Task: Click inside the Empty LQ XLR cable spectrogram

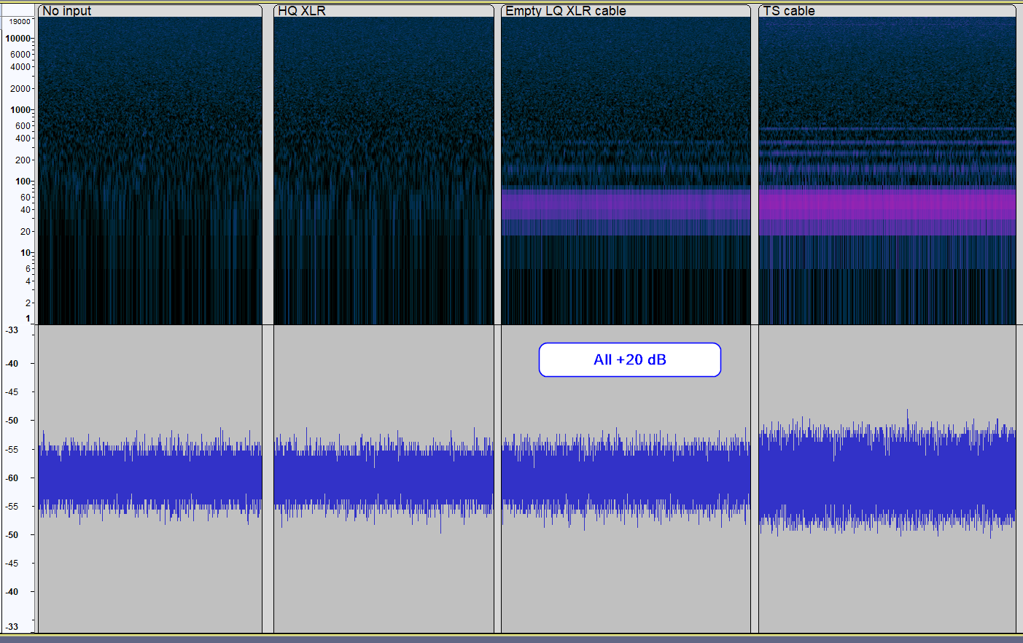Action: [626, 171]
